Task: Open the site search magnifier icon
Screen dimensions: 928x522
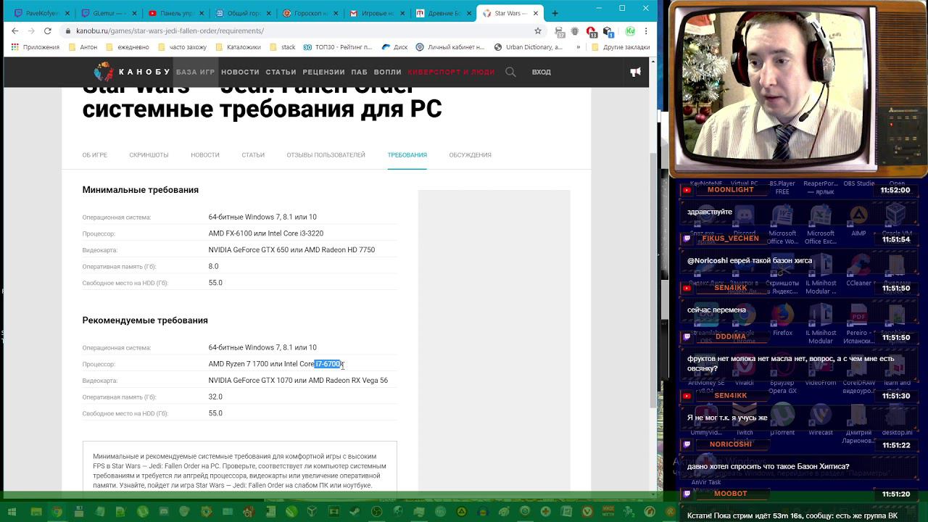Action: (x=510, y=72)
